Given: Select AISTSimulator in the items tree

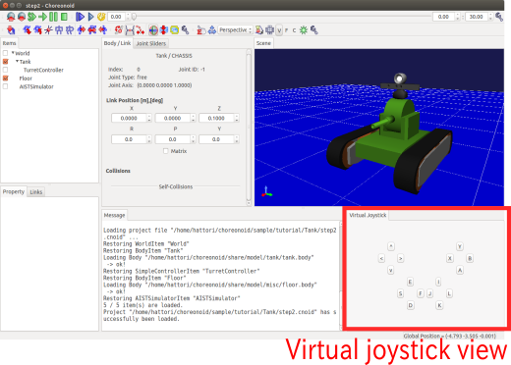Looking at the screenshot, I should coord(36,86).
